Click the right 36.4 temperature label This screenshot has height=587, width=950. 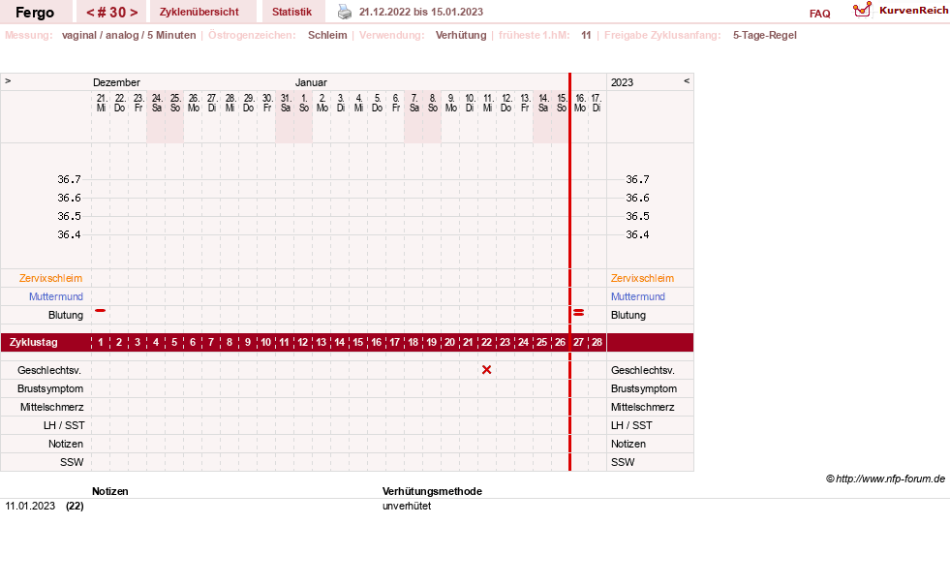[637, 234]
